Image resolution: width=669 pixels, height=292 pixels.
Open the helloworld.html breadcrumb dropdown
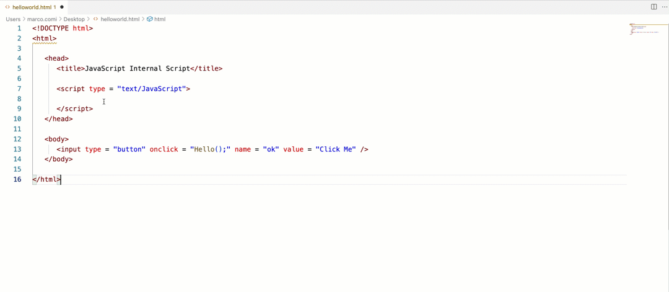[x=120, y=19]
